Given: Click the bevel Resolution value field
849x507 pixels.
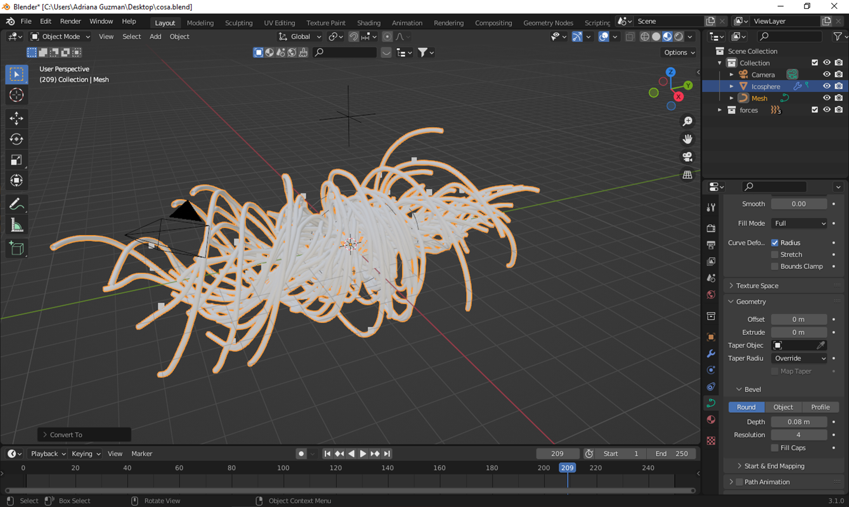Looking at the screenshot, I should coord(799,435).
